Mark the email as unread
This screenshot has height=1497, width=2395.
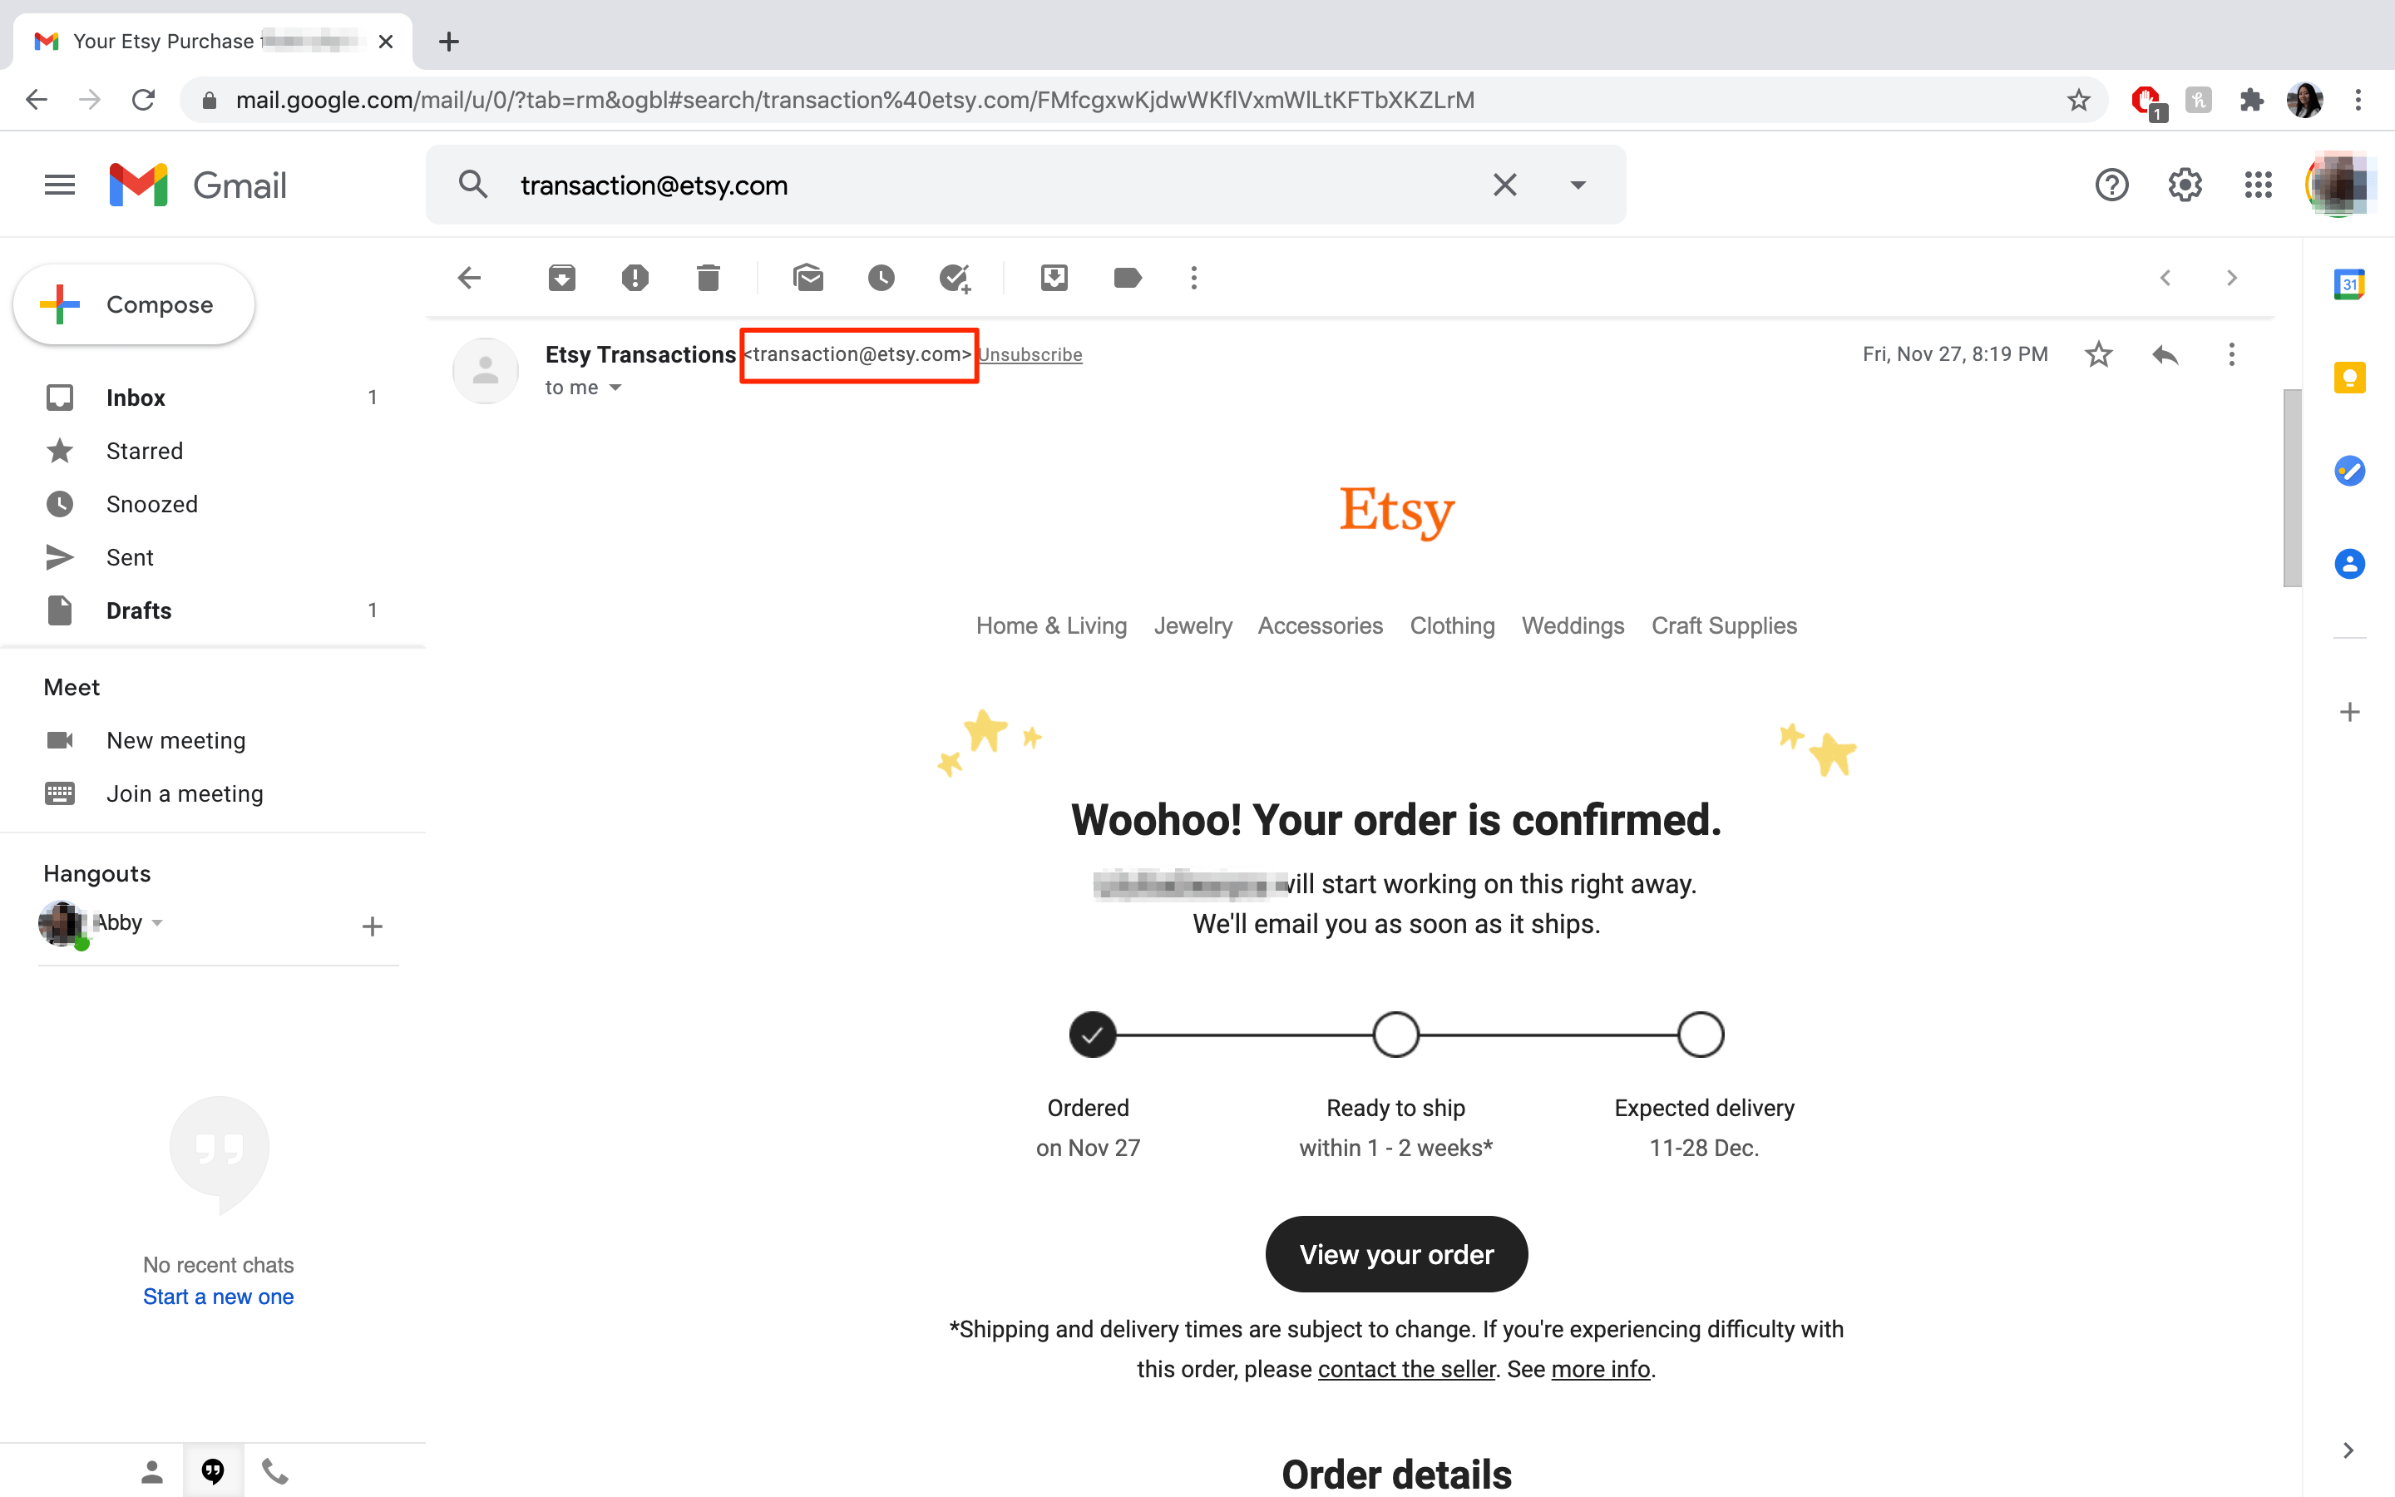808,279
